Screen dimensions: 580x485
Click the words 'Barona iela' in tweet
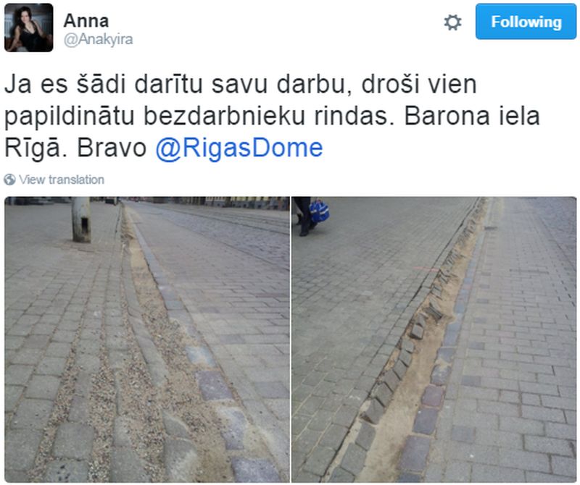click(x=472, y=117)
